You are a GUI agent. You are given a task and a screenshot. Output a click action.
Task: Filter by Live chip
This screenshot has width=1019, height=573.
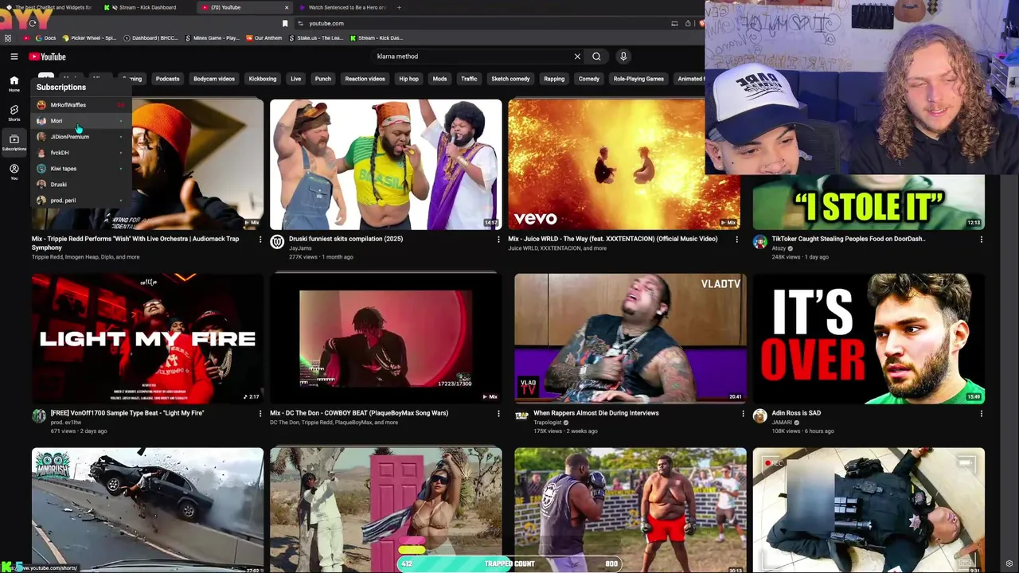point(295,79)
